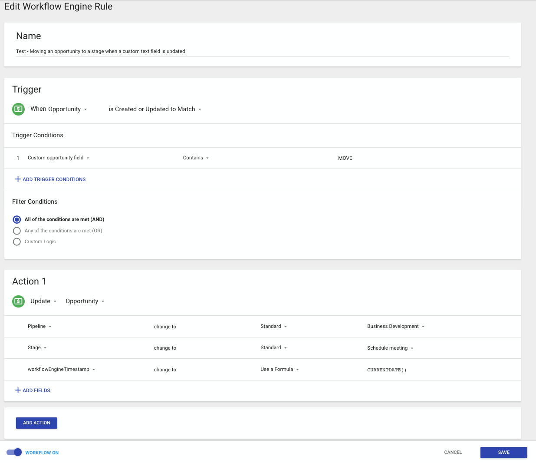
Task: Select All of the conditions are met (AND)
Action: click(x=17, y=219)
